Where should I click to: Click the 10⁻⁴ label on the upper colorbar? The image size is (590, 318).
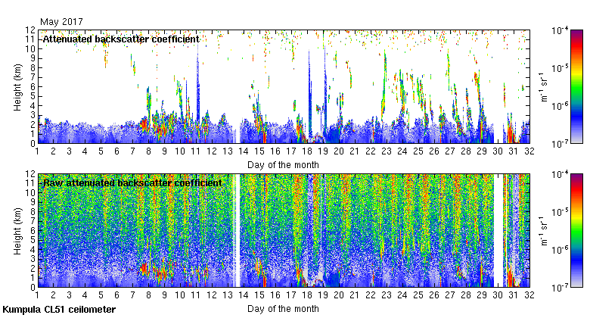(x=560, y=30)
